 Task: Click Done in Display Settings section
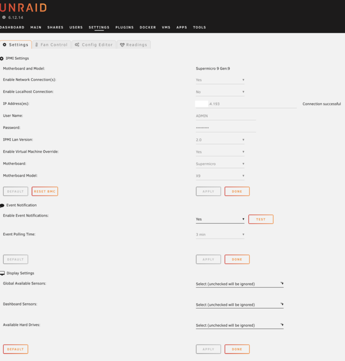click(237, 349)
